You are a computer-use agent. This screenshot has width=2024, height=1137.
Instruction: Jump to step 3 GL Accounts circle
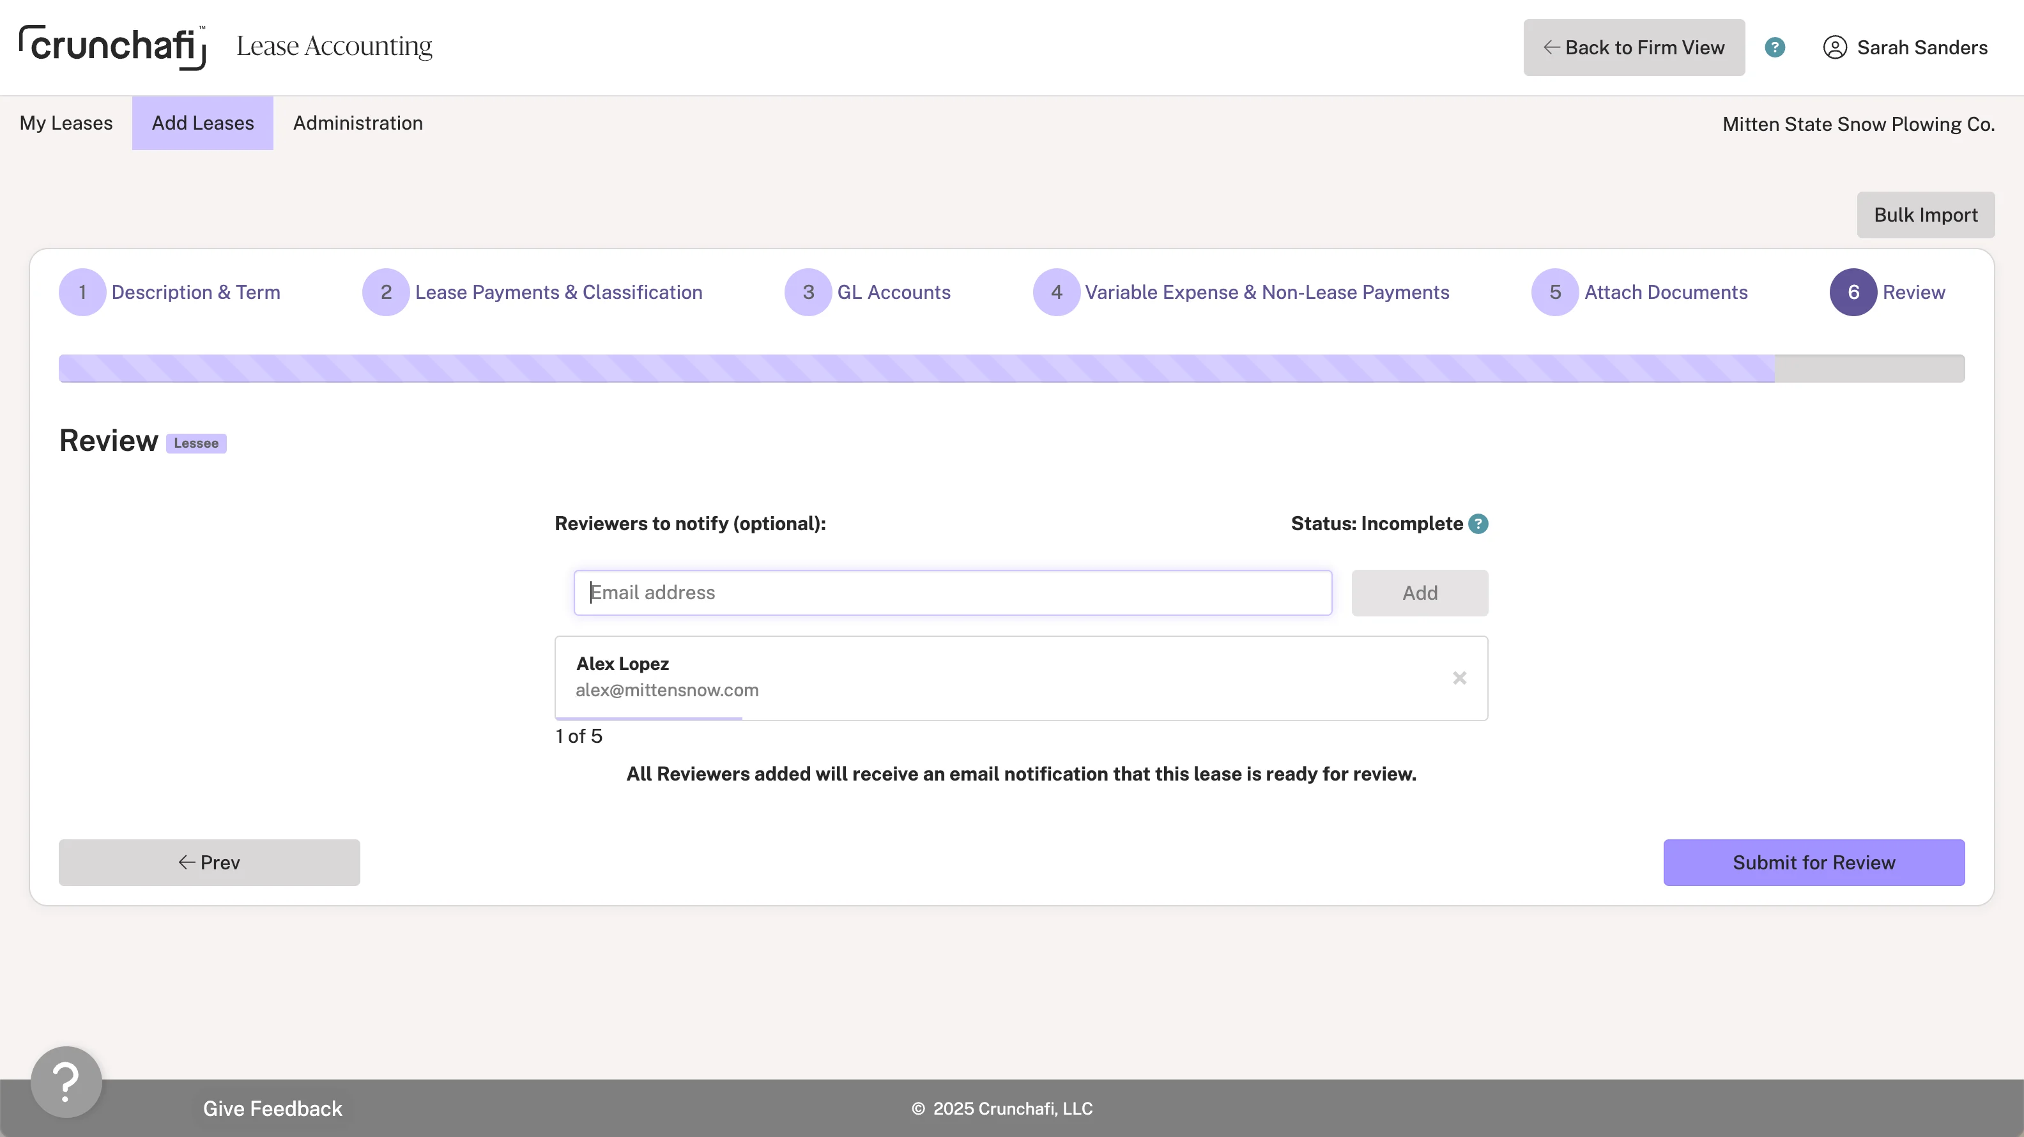coord(808,293)
